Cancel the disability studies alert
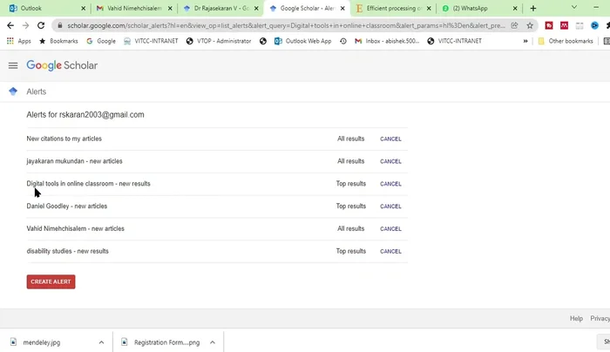The image size is (610, 352). pos(390,252)
